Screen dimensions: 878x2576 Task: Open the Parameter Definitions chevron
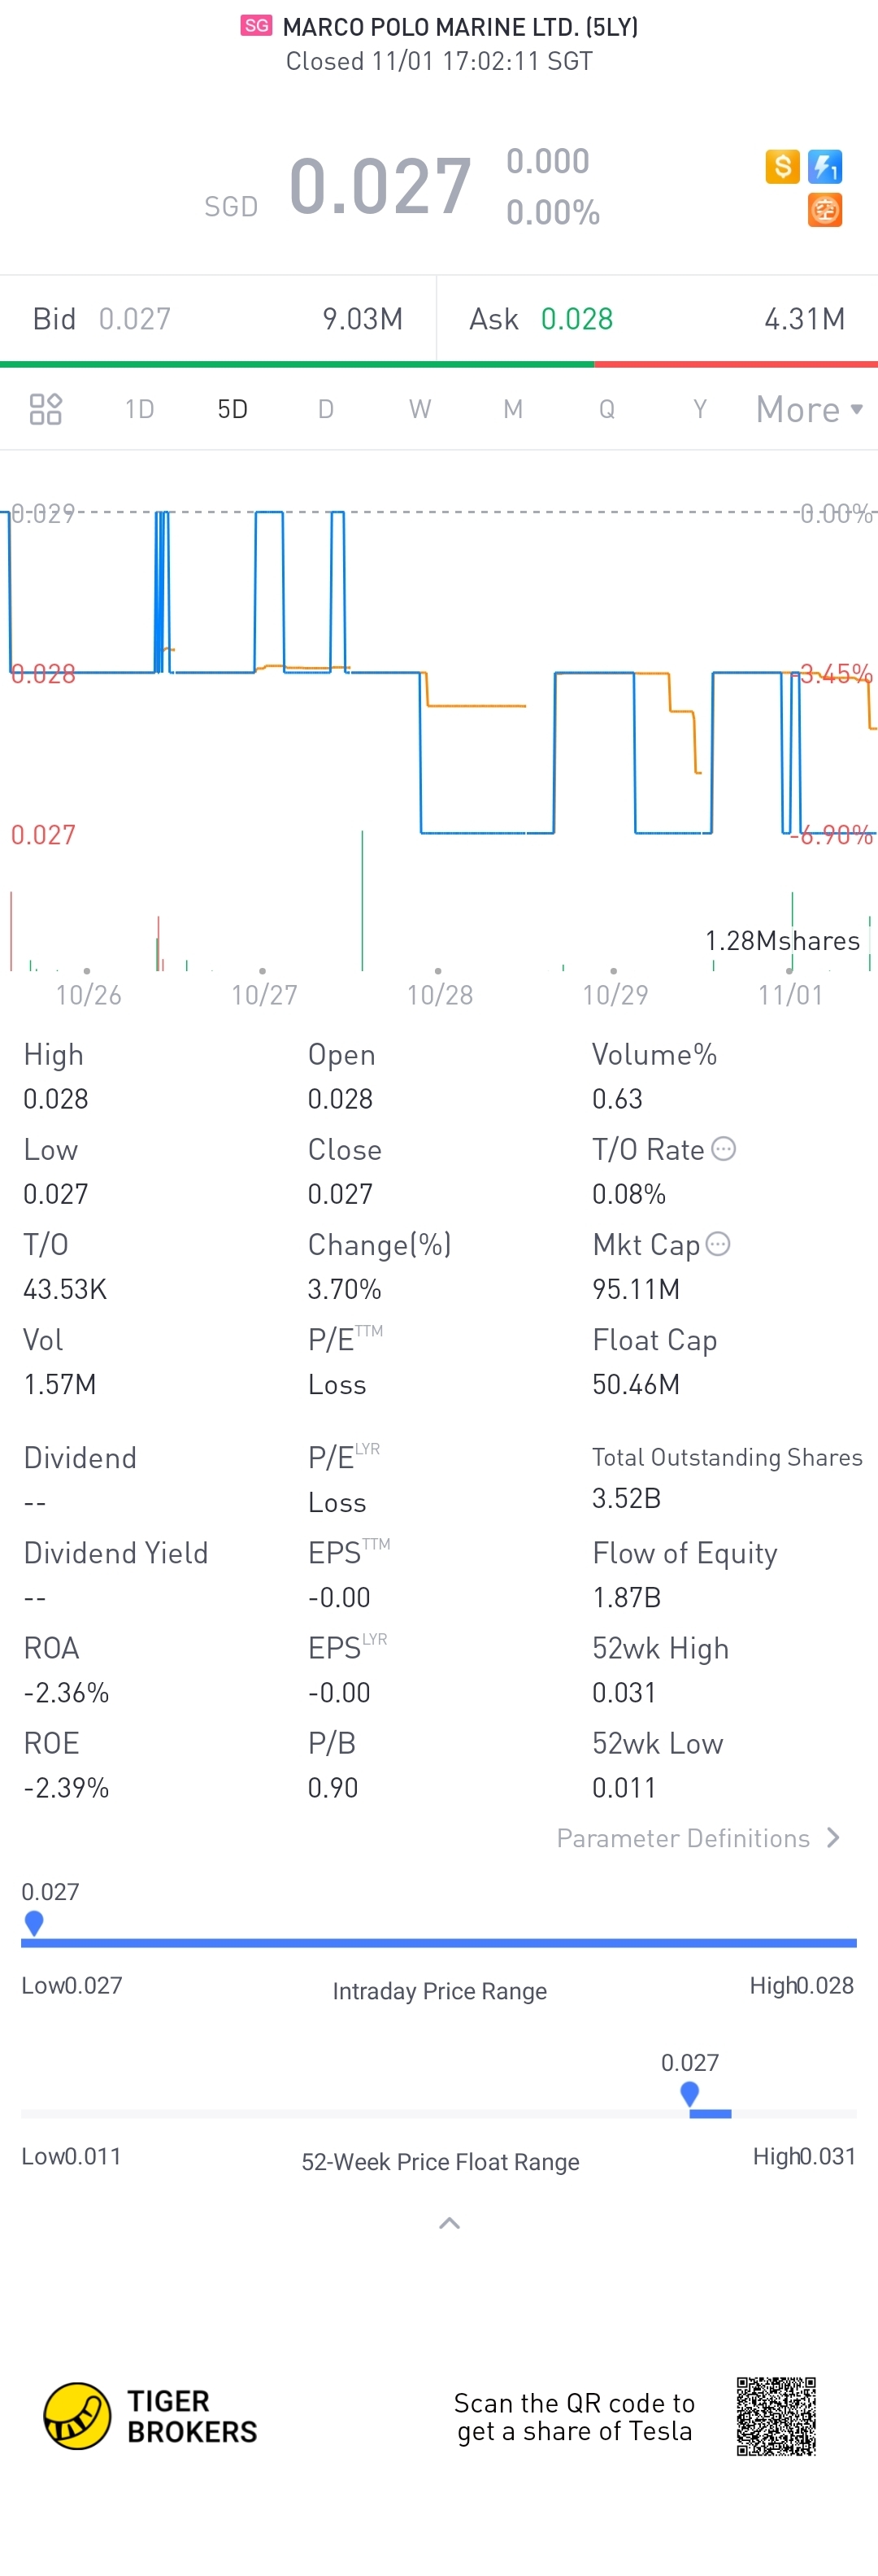click(x=833, y=1838)
